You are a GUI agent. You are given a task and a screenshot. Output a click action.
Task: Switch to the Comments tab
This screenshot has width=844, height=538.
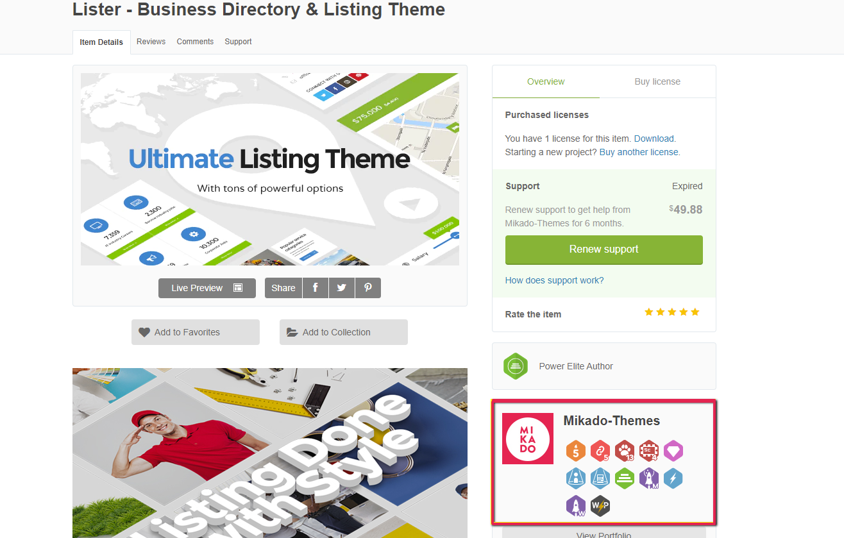coord(195,42)
